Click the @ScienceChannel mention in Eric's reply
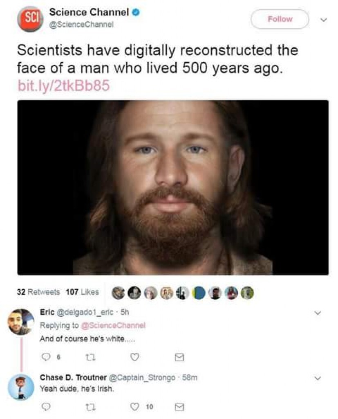 click(x=113, y=325)
